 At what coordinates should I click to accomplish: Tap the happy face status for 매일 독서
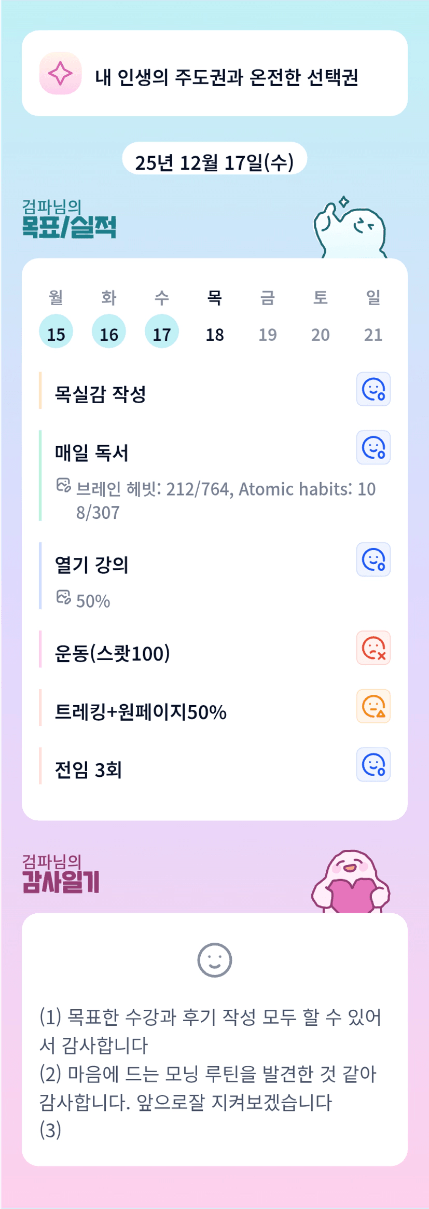[373, 447]
